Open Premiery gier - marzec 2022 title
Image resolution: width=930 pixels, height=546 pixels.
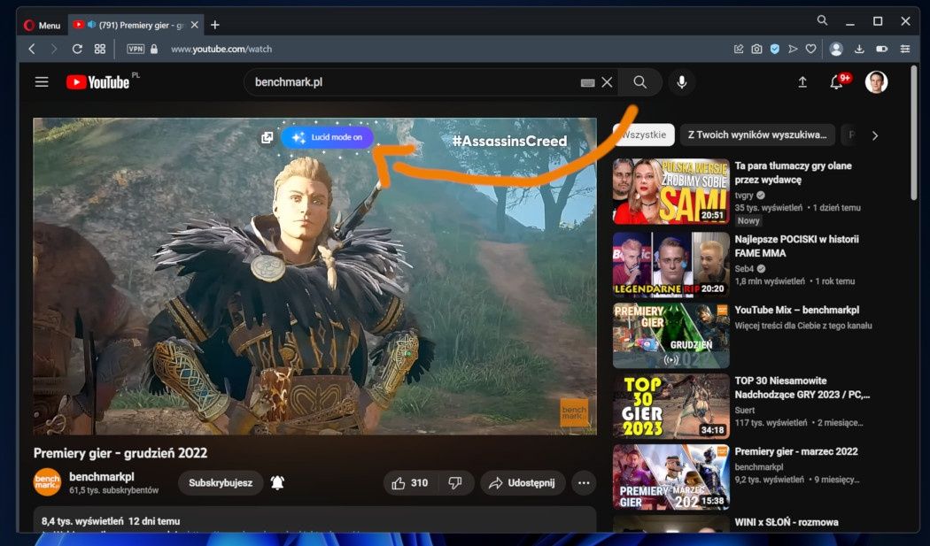coord(796,451)
